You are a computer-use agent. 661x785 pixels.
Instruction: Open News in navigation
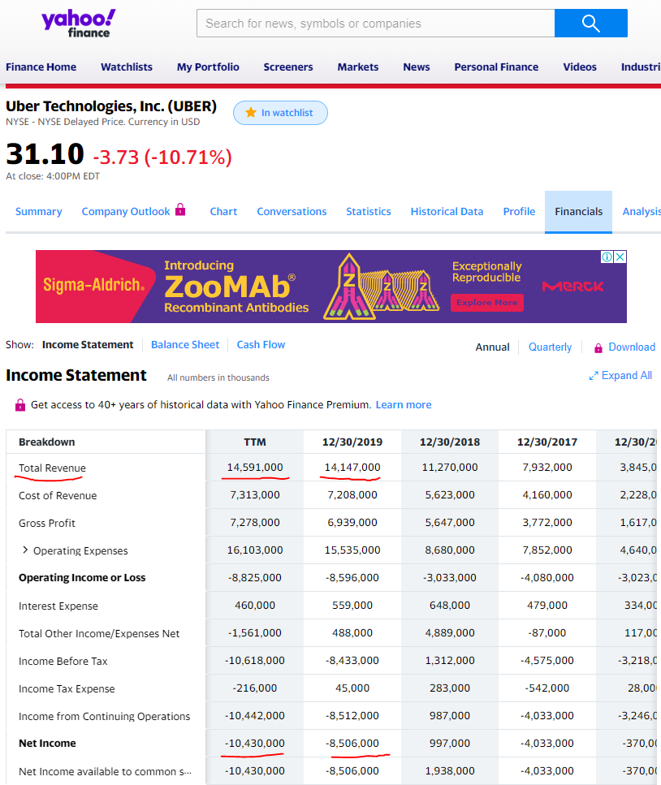pyautogui.click(x=417, y=67)
